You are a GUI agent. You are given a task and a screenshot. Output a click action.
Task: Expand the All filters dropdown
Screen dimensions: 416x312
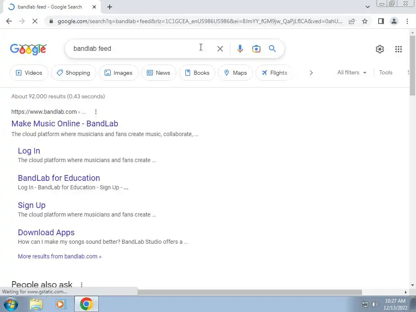(352, 72)
